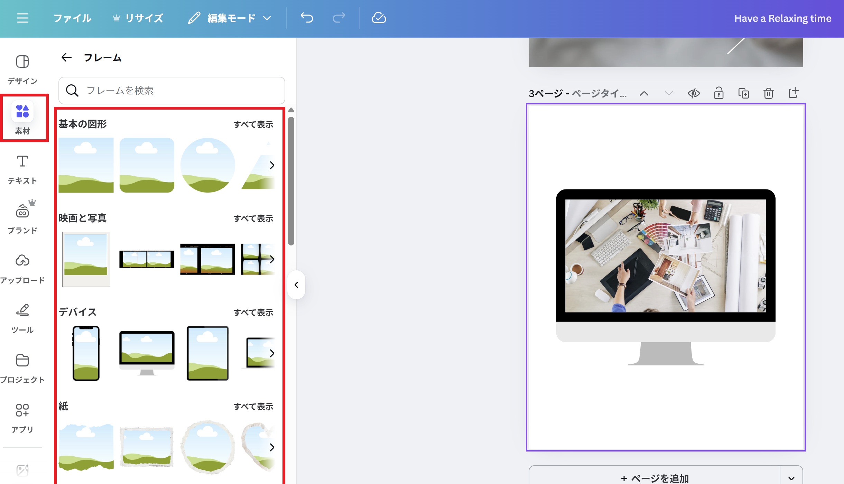Click すべて表示 next to 映画と写真
This screenshot has height=484, width=844.
(x=253, y=218)
